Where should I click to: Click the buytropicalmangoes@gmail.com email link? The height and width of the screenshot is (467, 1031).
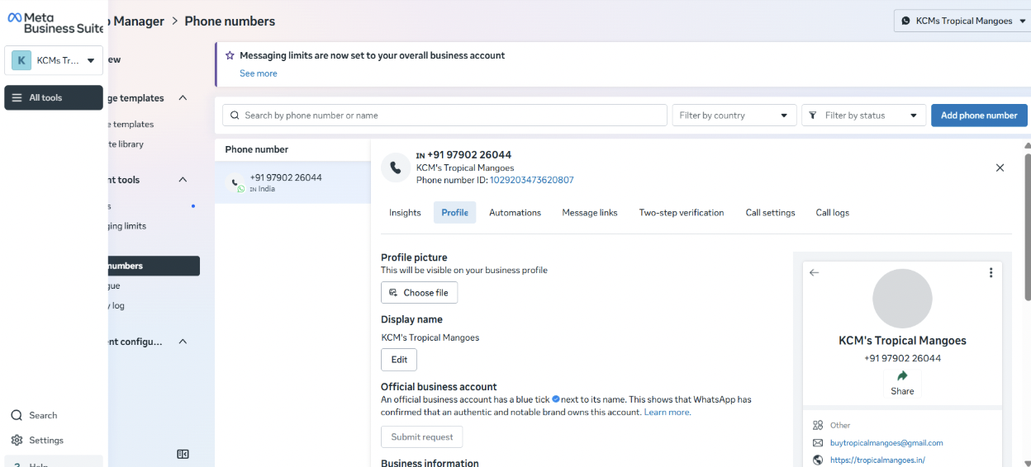(886, 443)
